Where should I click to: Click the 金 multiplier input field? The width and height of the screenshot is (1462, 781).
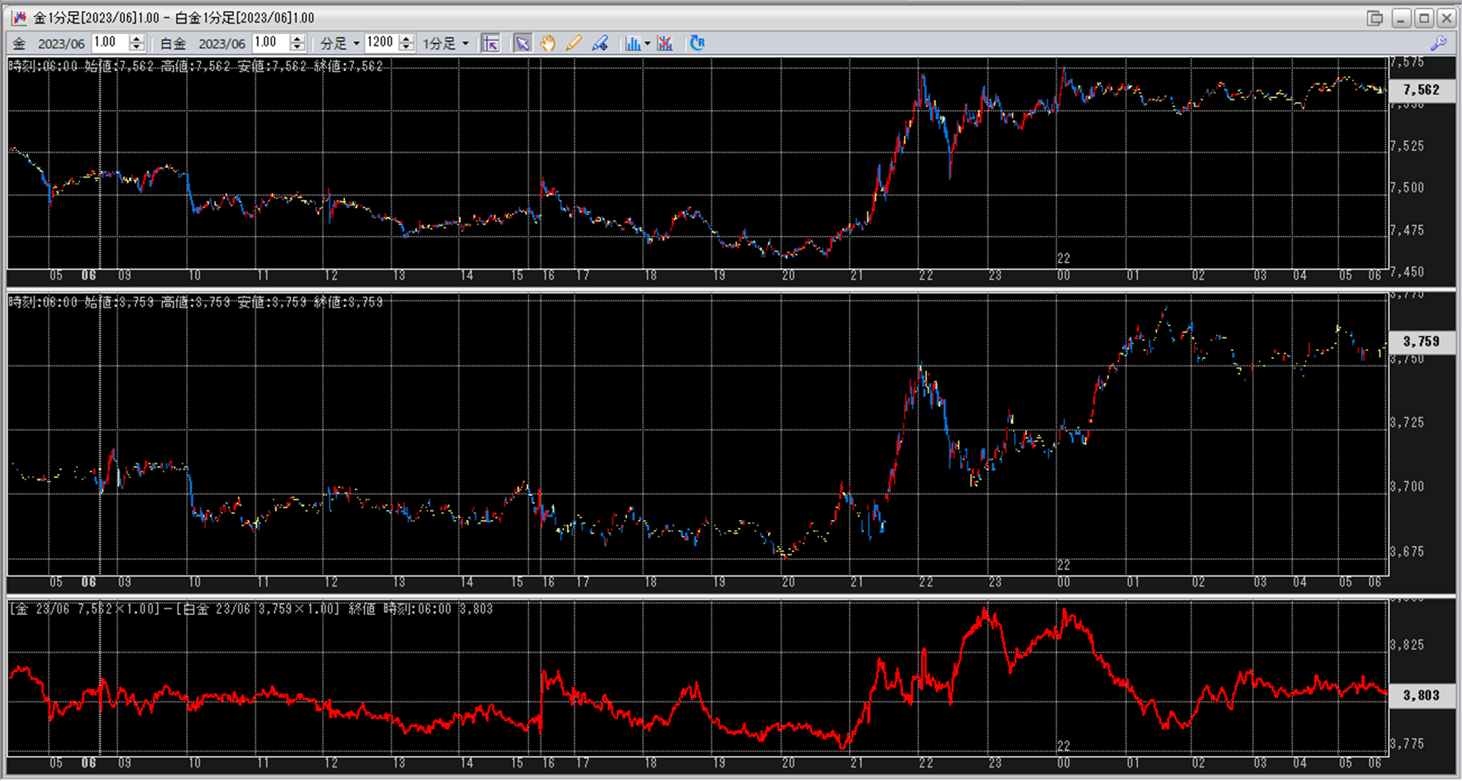[109, 43]
